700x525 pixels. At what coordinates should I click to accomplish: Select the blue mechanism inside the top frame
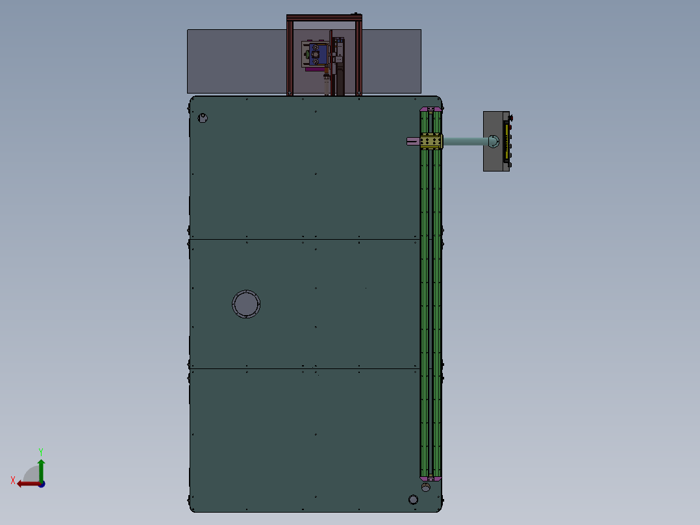pos(318,55)
